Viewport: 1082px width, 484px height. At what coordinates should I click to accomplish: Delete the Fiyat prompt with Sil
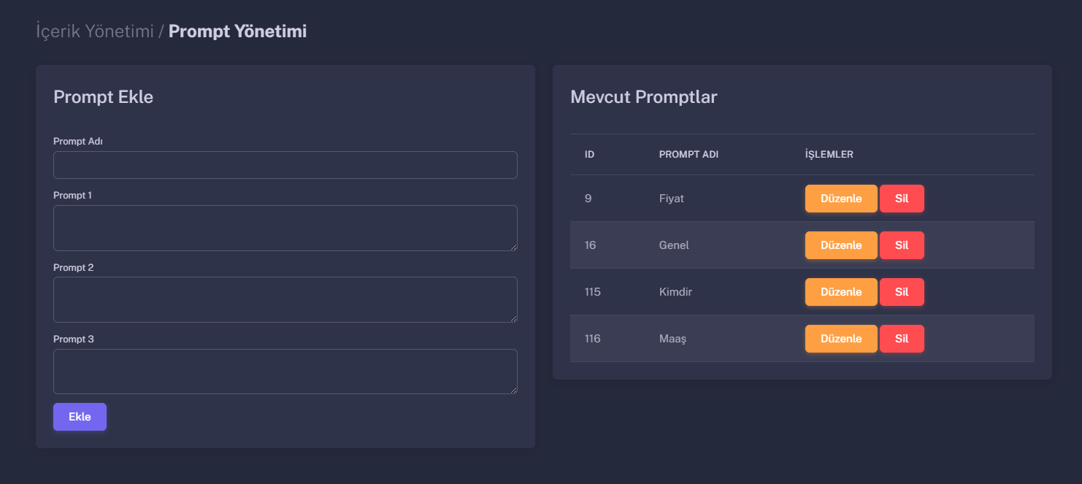(902, 199)
